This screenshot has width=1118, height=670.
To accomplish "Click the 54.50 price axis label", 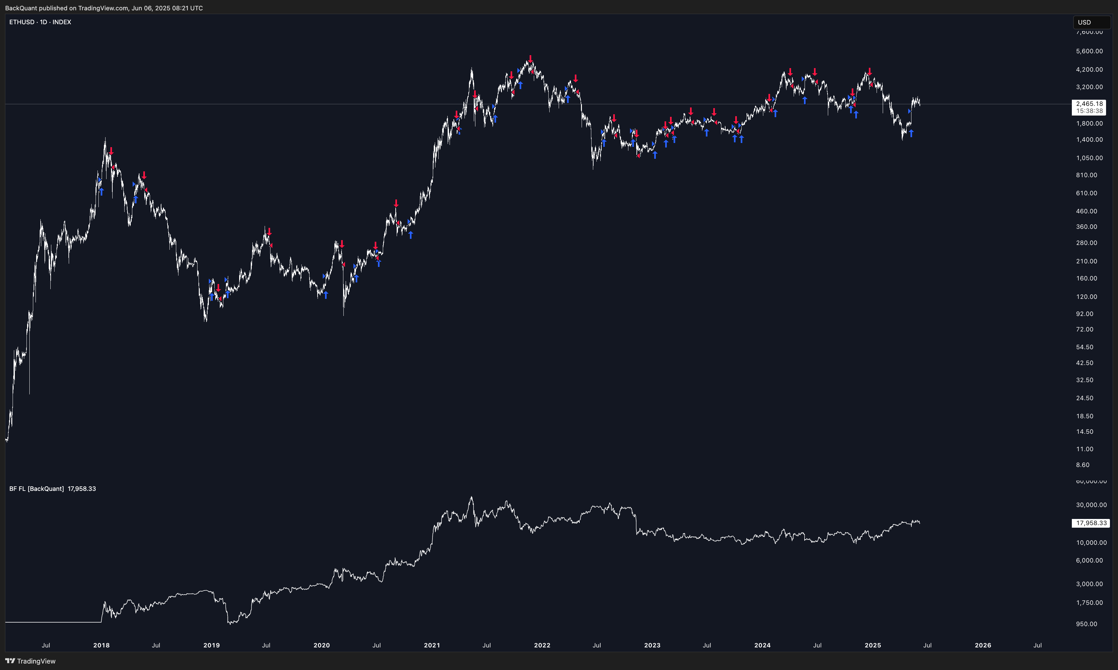I will pyautogui.click(x=1085, y=347).
